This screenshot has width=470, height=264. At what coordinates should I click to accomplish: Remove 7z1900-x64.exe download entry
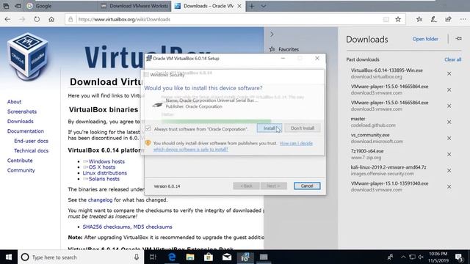449,155
